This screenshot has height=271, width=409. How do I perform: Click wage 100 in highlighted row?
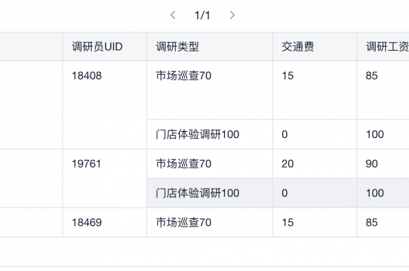click(375, 193)
